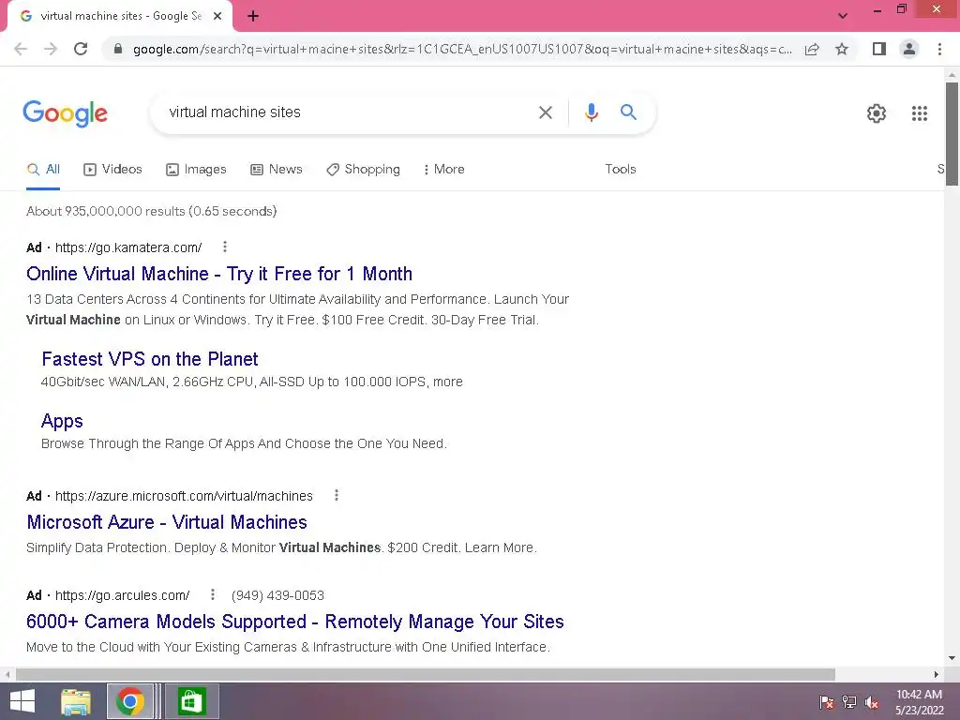Open File Explorer from the taskbar

click(76, 701)
